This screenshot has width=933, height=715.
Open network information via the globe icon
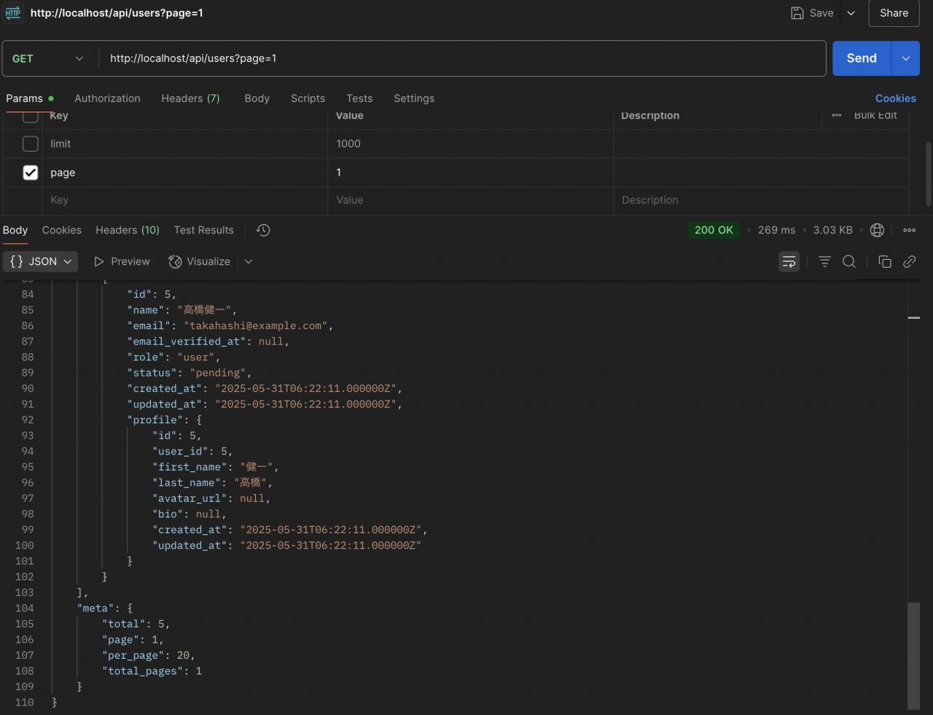877,230
